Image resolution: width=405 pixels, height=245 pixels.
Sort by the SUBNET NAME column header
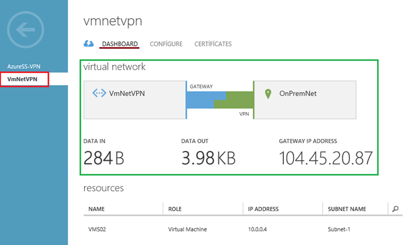point(347,209)
